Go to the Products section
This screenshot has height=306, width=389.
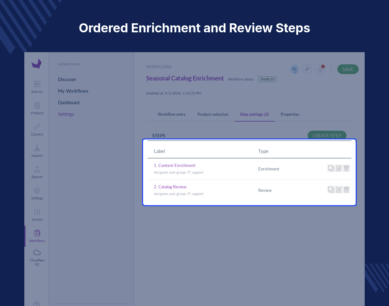pos(37,108)
